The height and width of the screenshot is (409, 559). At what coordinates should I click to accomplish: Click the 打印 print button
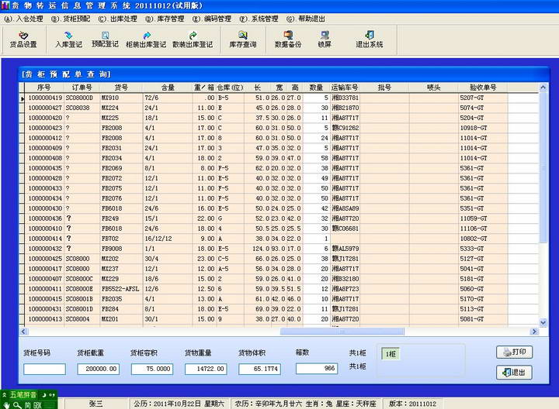click(515, 352)
